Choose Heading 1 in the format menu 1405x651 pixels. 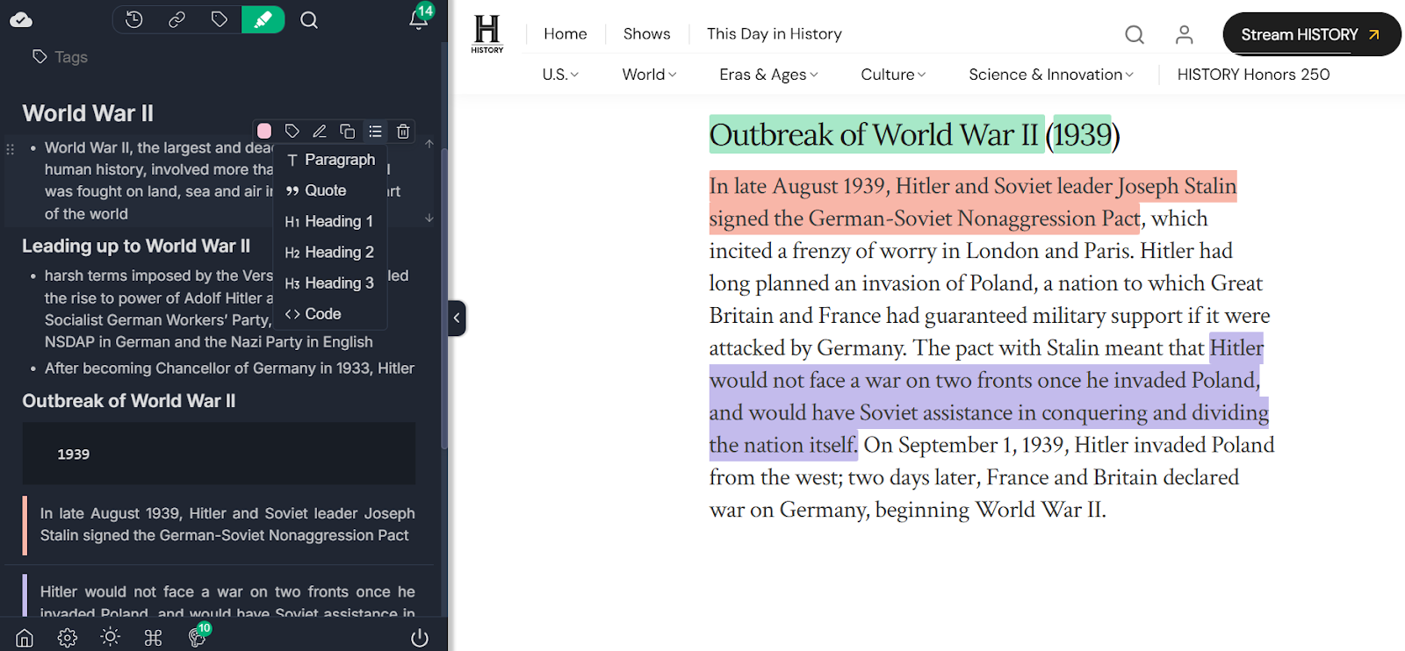(x=330, y=221)
